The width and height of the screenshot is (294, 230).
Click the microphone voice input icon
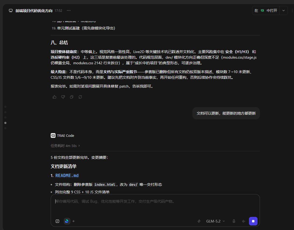tap(234, 221)
